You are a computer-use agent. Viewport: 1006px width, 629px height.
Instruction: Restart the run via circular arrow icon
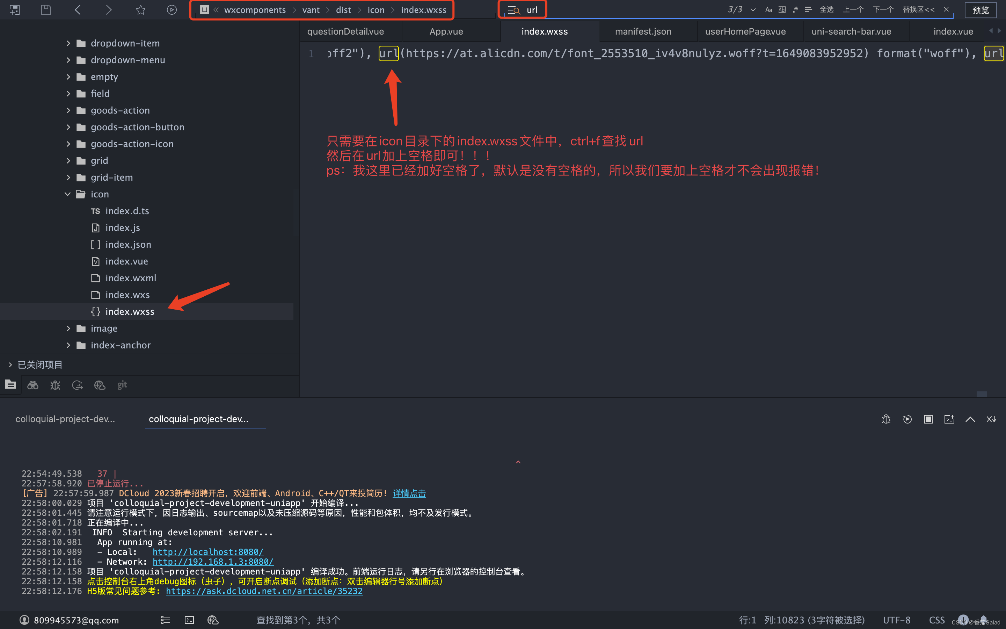click(907, 419)
